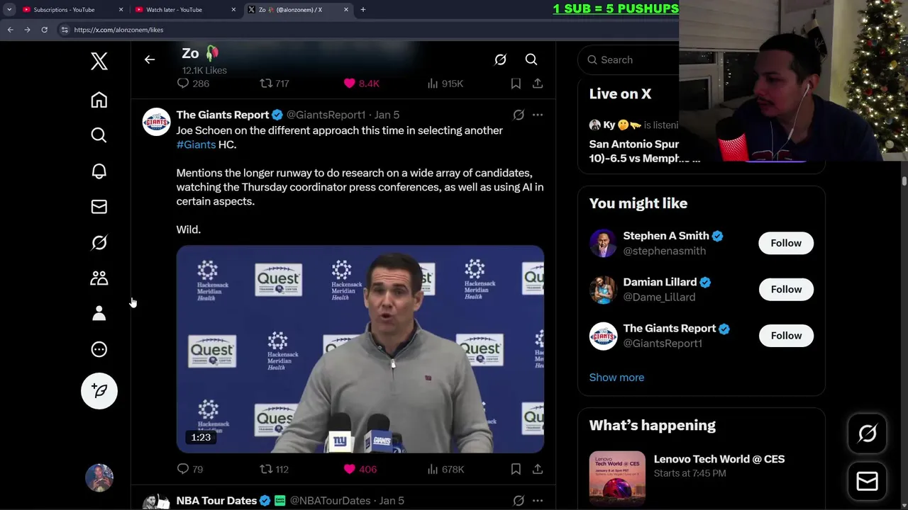
Task: Go back using the profile header arrow
Action: (x=150, y=59)
